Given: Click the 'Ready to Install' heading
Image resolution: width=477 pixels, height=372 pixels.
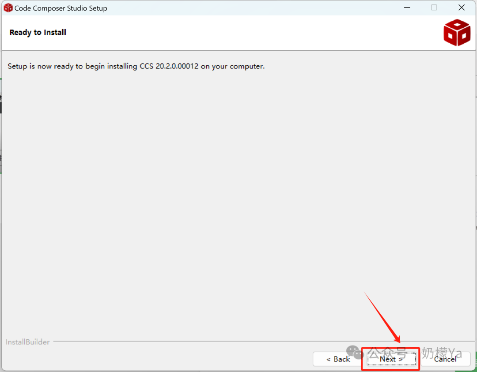Looking at the screenshot, I should tap(38, 32).
